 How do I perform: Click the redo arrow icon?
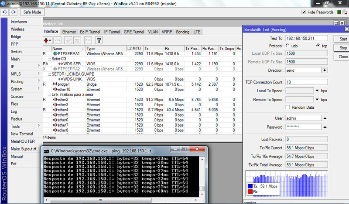tap(14, 12)
